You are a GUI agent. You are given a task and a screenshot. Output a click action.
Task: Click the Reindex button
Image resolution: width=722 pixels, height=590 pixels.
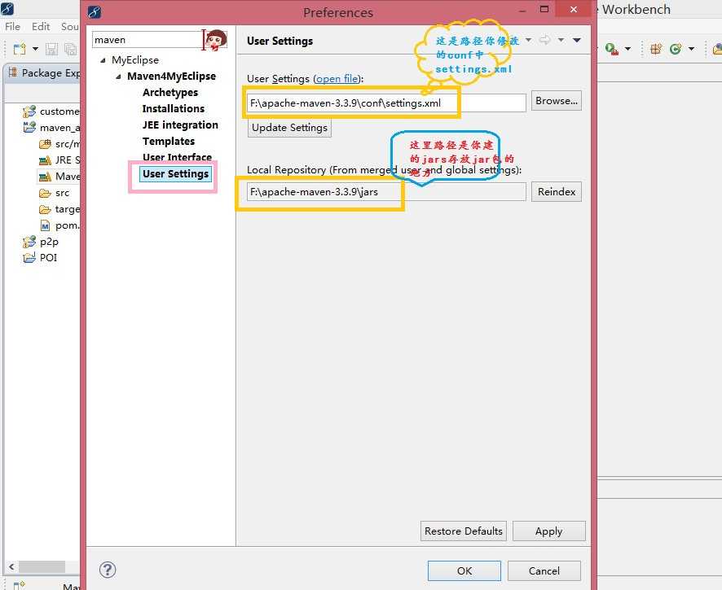point(557,192)
